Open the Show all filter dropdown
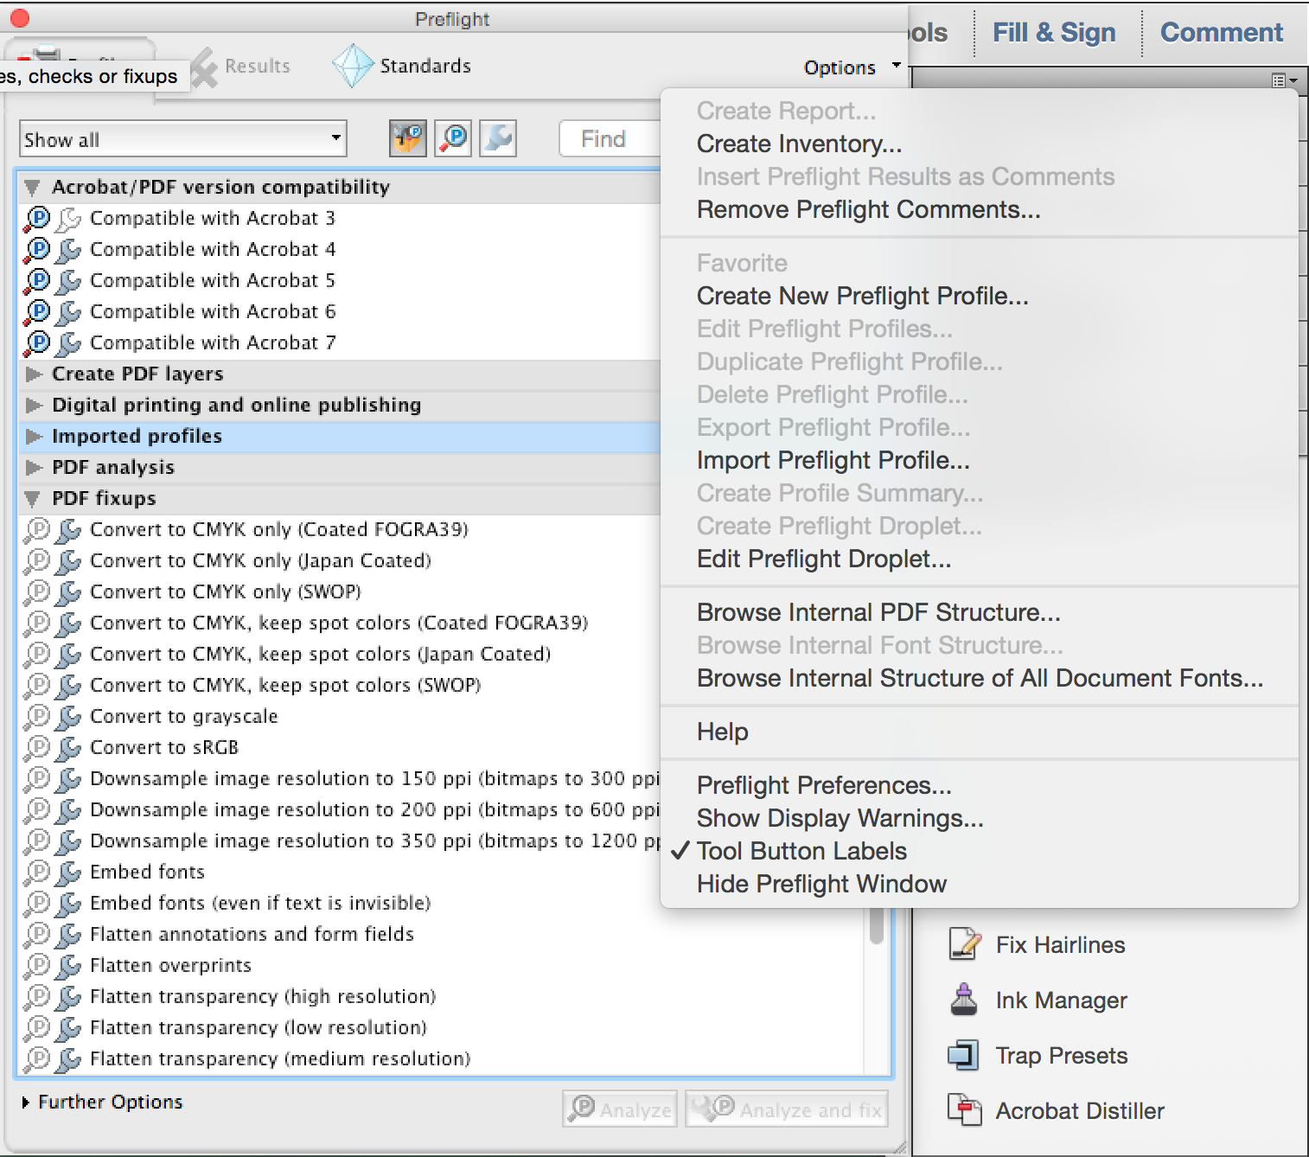 coord(183,139)
